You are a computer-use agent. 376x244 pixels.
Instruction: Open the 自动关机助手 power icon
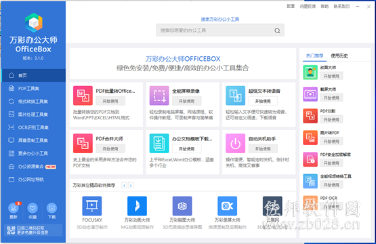point(235,143)
